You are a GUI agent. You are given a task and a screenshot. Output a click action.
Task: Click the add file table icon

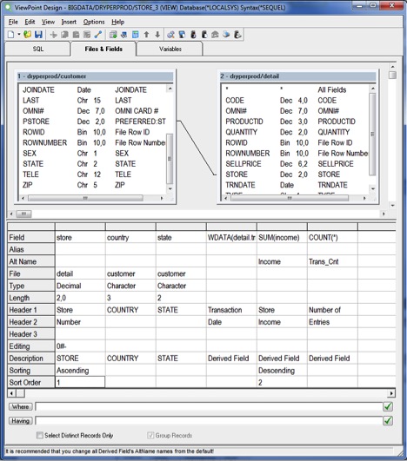click(113, 35)
